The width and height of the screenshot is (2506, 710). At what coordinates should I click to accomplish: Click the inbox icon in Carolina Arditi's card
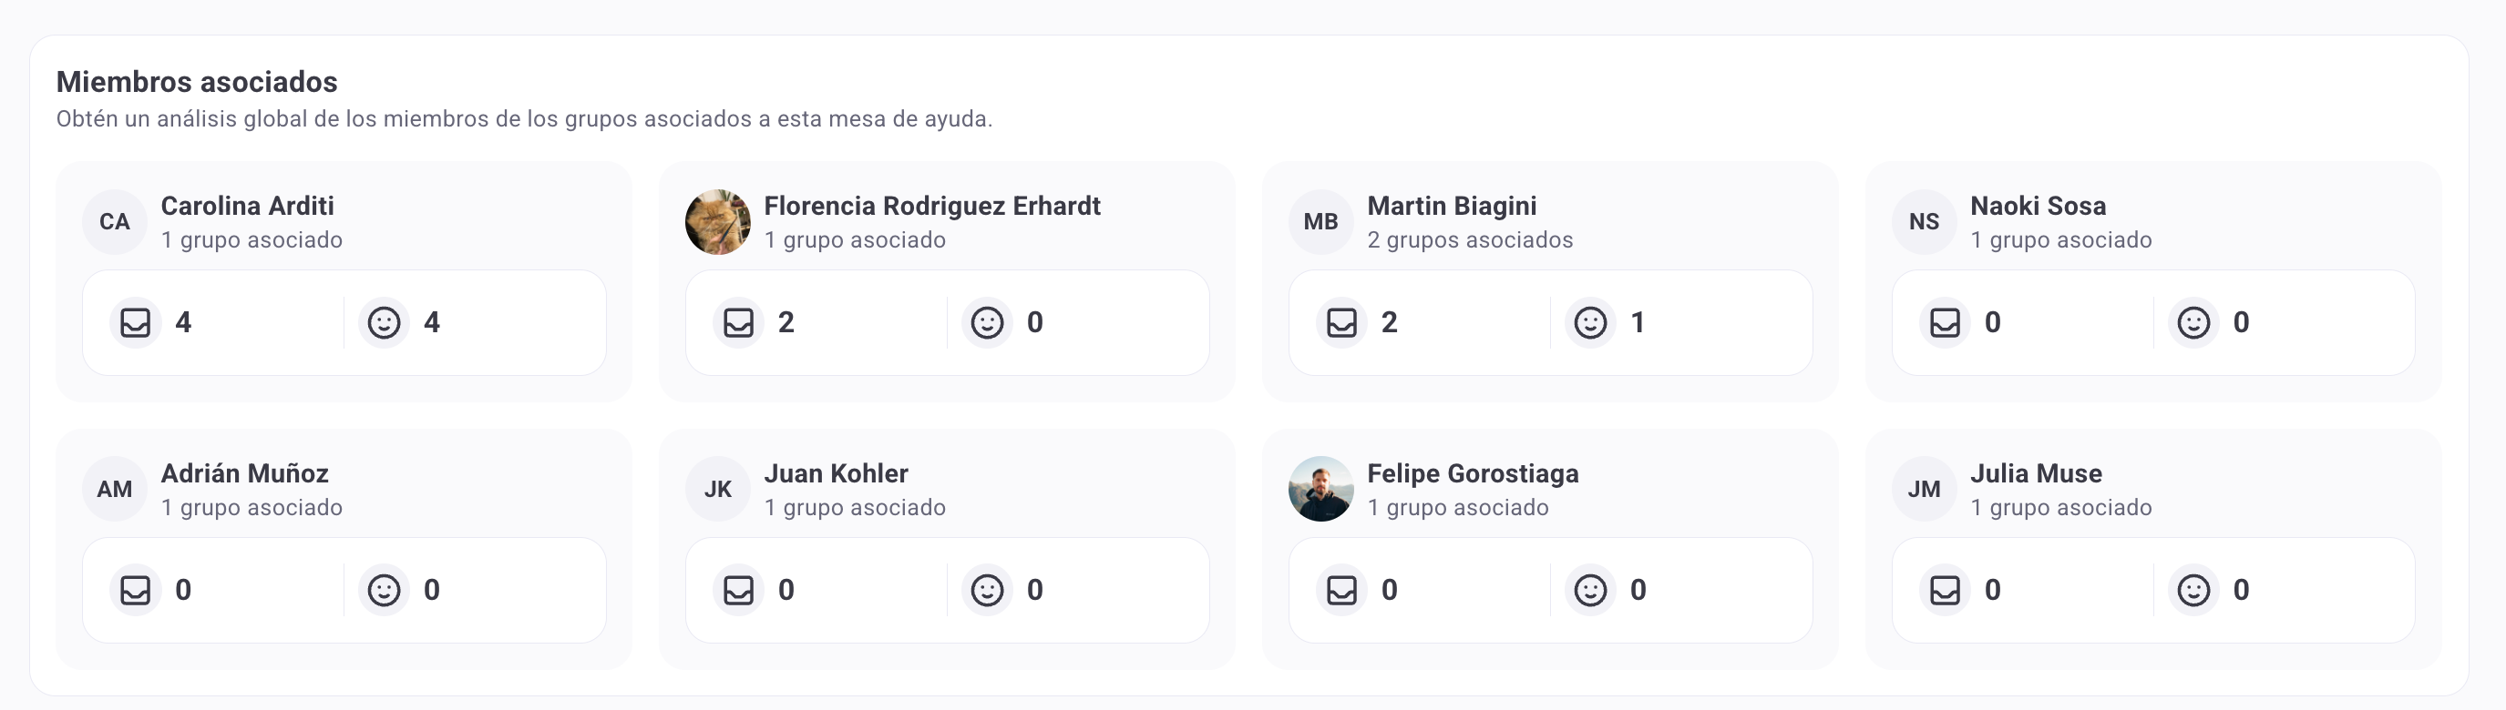point(135,322)
